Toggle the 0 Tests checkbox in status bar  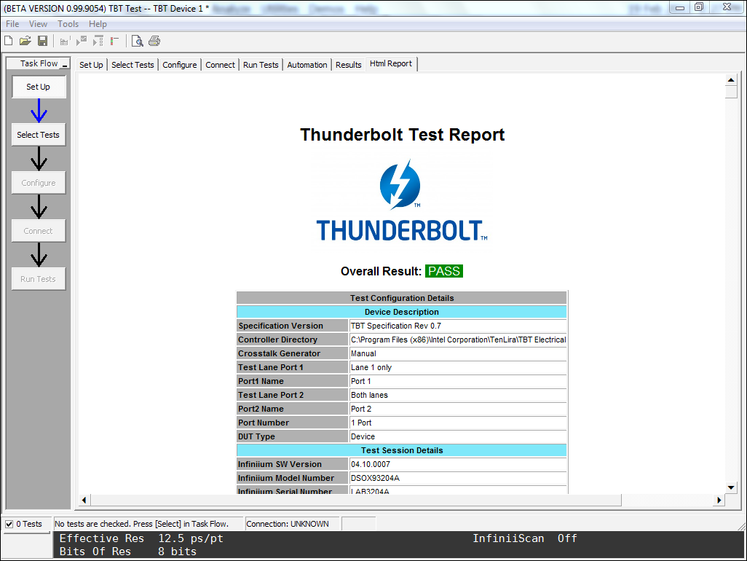point(9,524)
